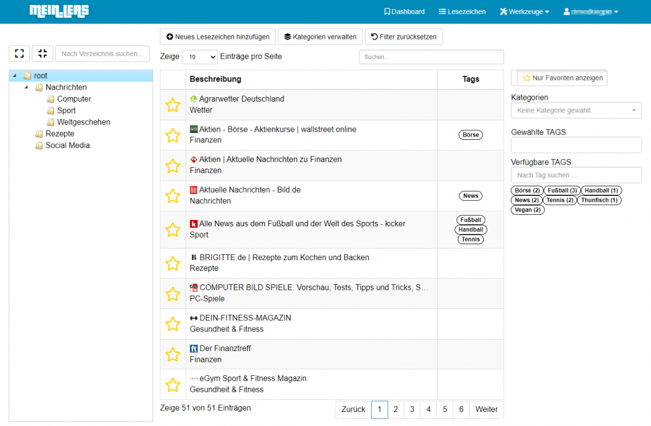Click Filter zurücksetzen button
This screenshot has width=651, height=426.
click(x=404, y=37)
